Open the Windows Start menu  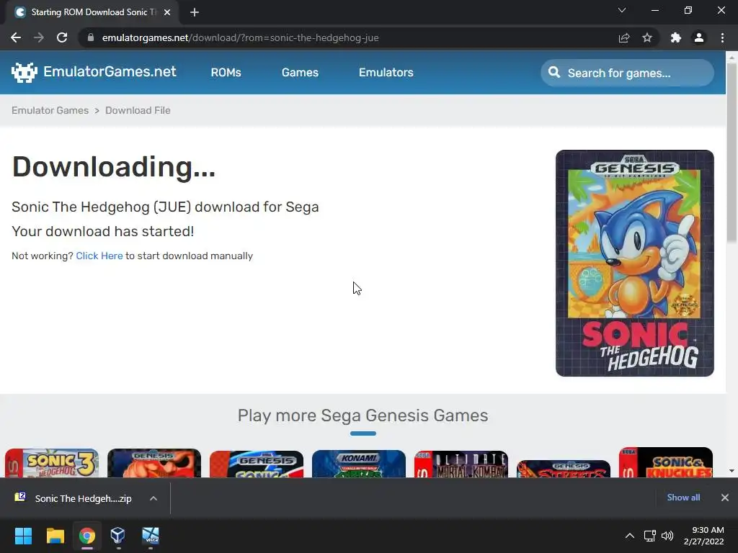point(23,536)
